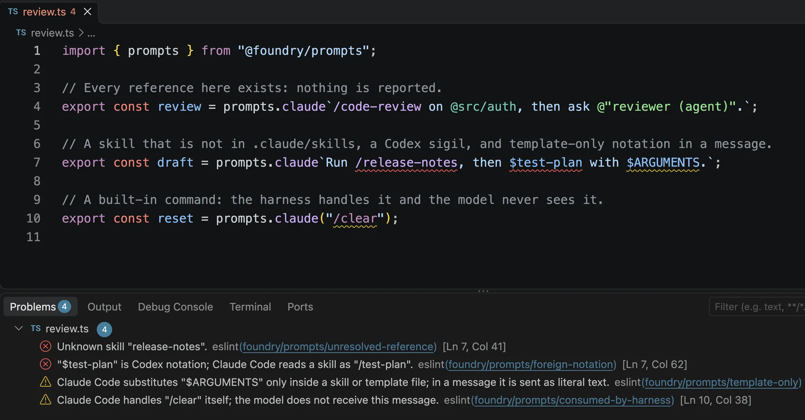Select the review.ts editor tab
This screenshot has height=420, width=805.
click(49, 12)
